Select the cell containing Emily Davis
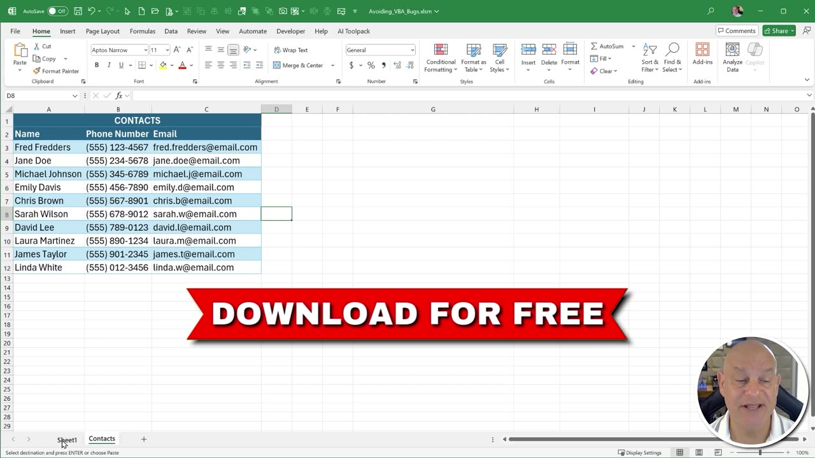This screenshot has width=815, height=458. [48, 187]
